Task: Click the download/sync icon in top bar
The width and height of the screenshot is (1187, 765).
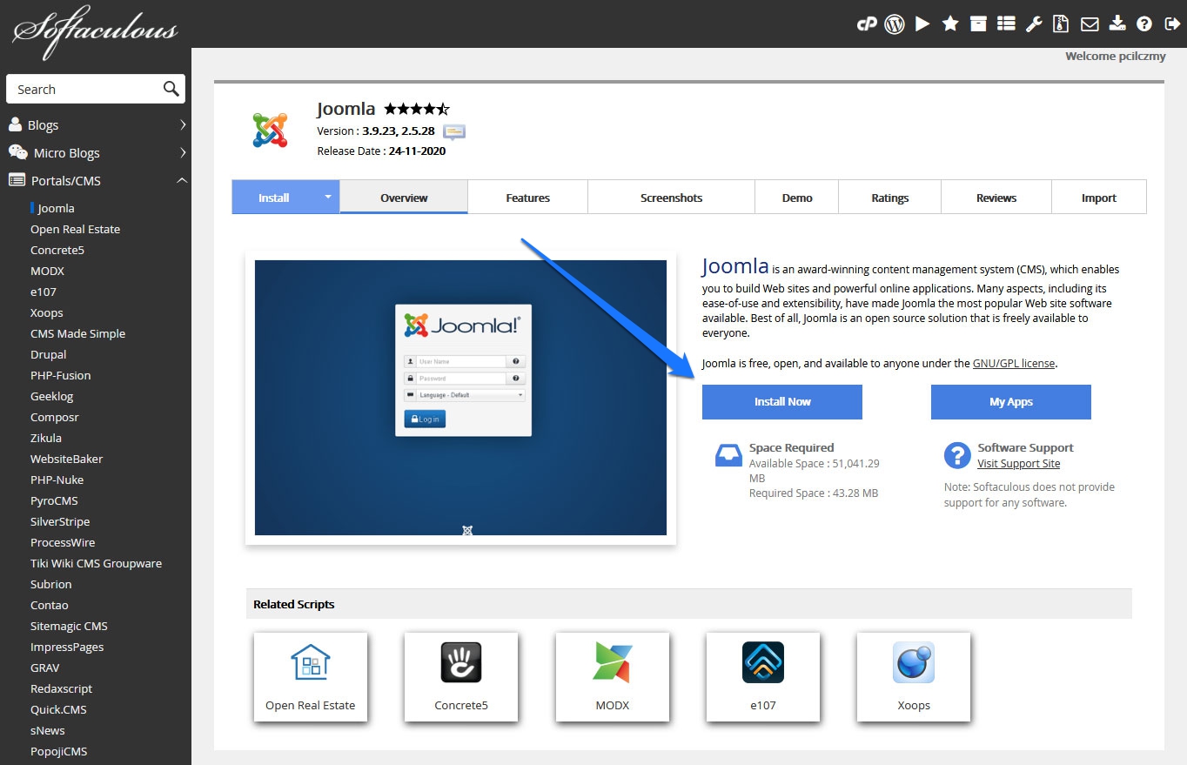Action: [1117, 24]
